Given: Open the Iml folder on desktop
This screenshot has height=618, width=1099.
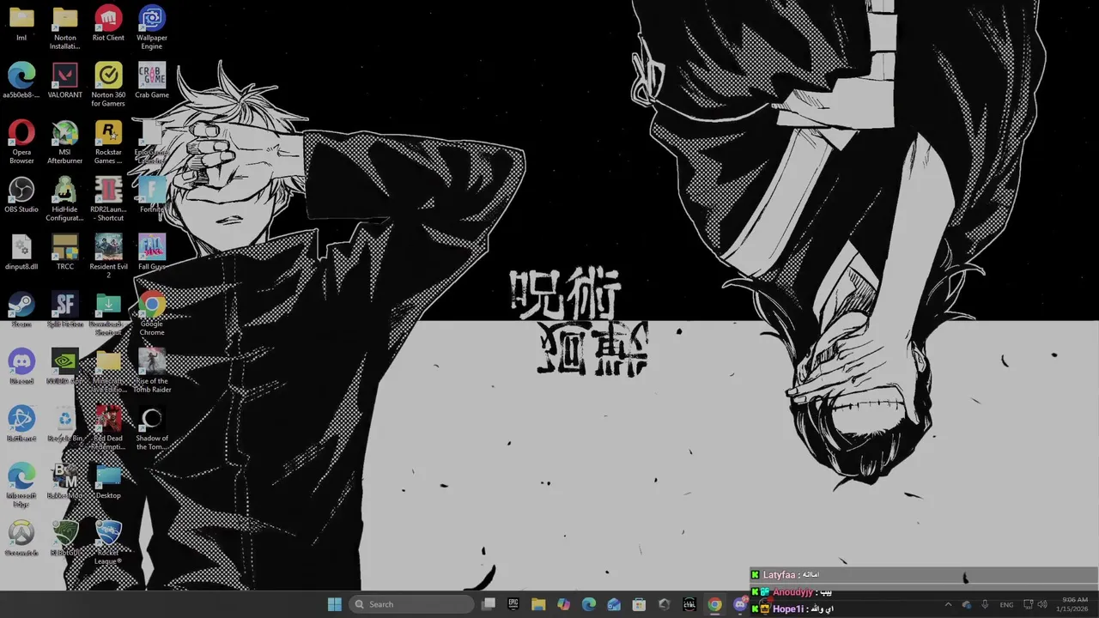Looking at the screenshot, I should point(21,23).
